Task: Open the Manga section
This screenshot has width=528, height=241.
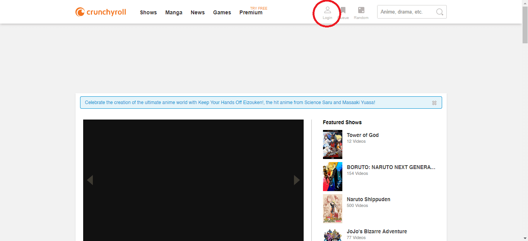Action: click(x=174, y=12)
